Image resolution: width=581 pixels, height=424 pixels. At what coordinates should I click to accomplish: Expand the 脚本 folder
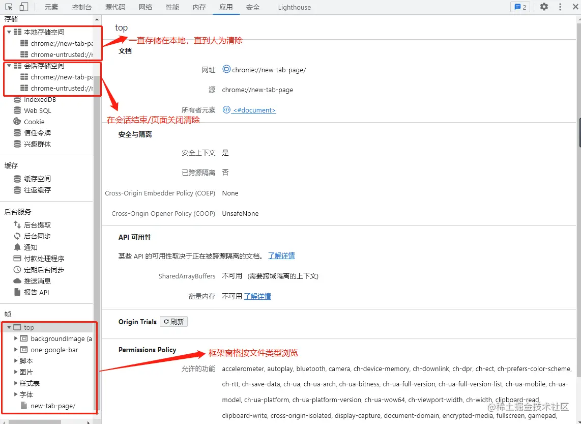[16, 360]
